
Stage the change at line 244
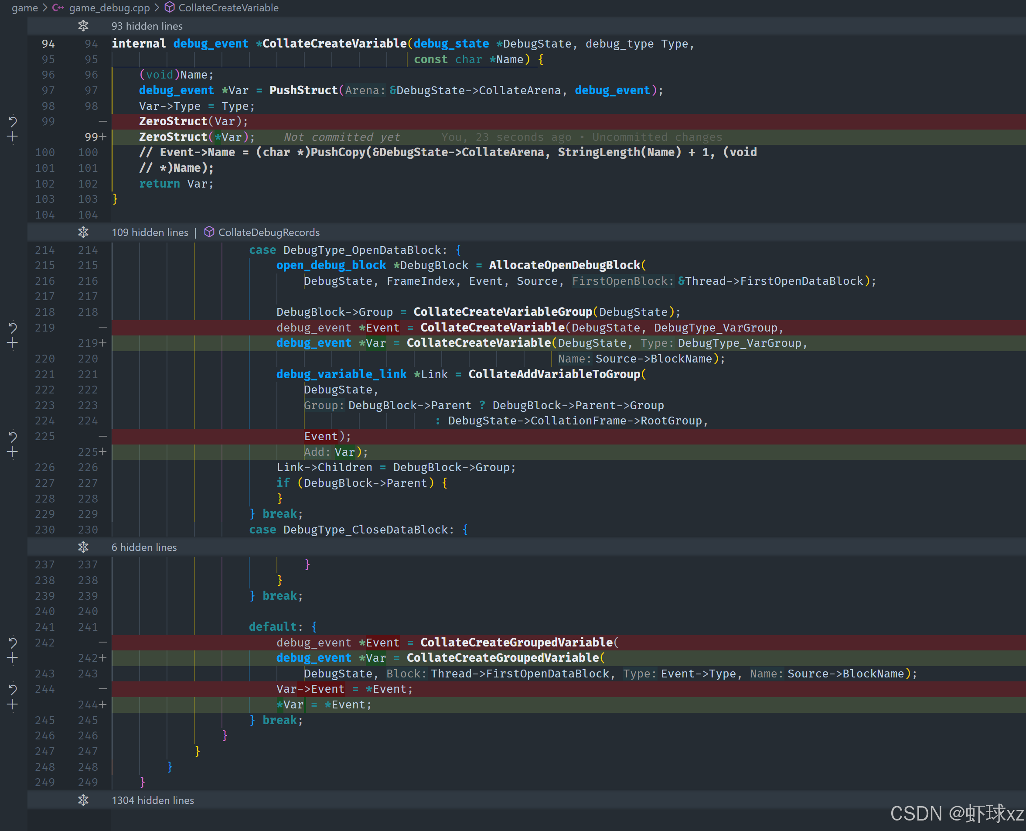(x=13, y=704)
